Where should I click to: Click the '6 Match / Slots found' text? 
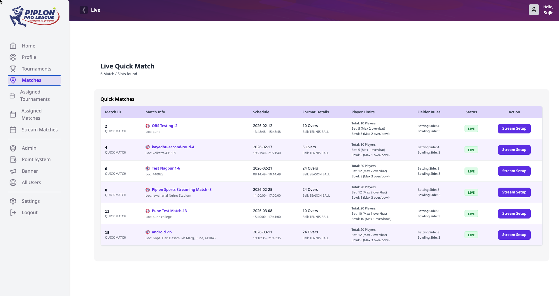119,74
